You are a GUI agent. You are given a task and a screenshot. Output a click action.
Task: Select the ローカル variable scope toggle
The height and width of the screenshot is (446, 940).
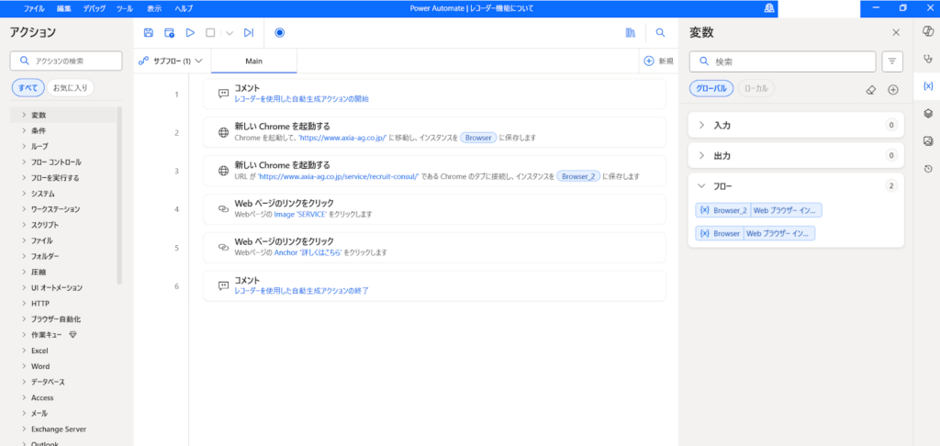point(756,89)
